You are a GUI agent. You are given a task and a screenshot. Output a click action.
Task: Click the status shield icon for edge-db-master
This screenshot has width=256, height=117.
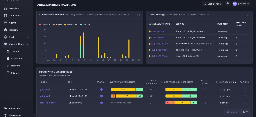pos(101,103)
